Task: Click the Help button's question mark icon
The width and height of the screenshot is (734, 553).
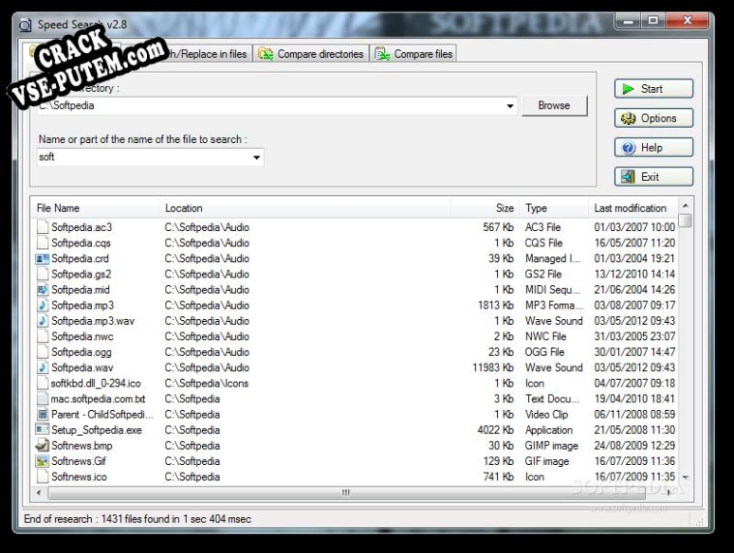Action: coord(629,148)
